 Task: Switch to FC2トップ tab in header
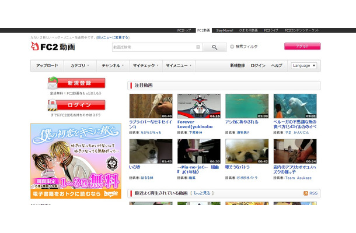pos(184,30)
